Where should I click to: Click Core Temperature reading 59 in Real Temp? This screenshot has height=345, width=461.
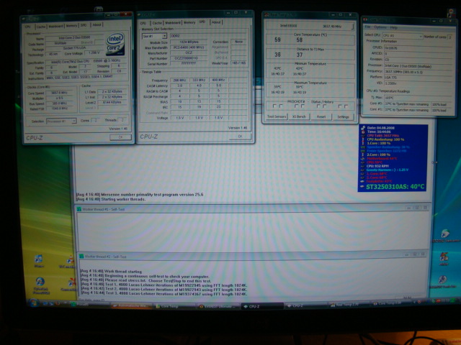(x=277, y=40)
